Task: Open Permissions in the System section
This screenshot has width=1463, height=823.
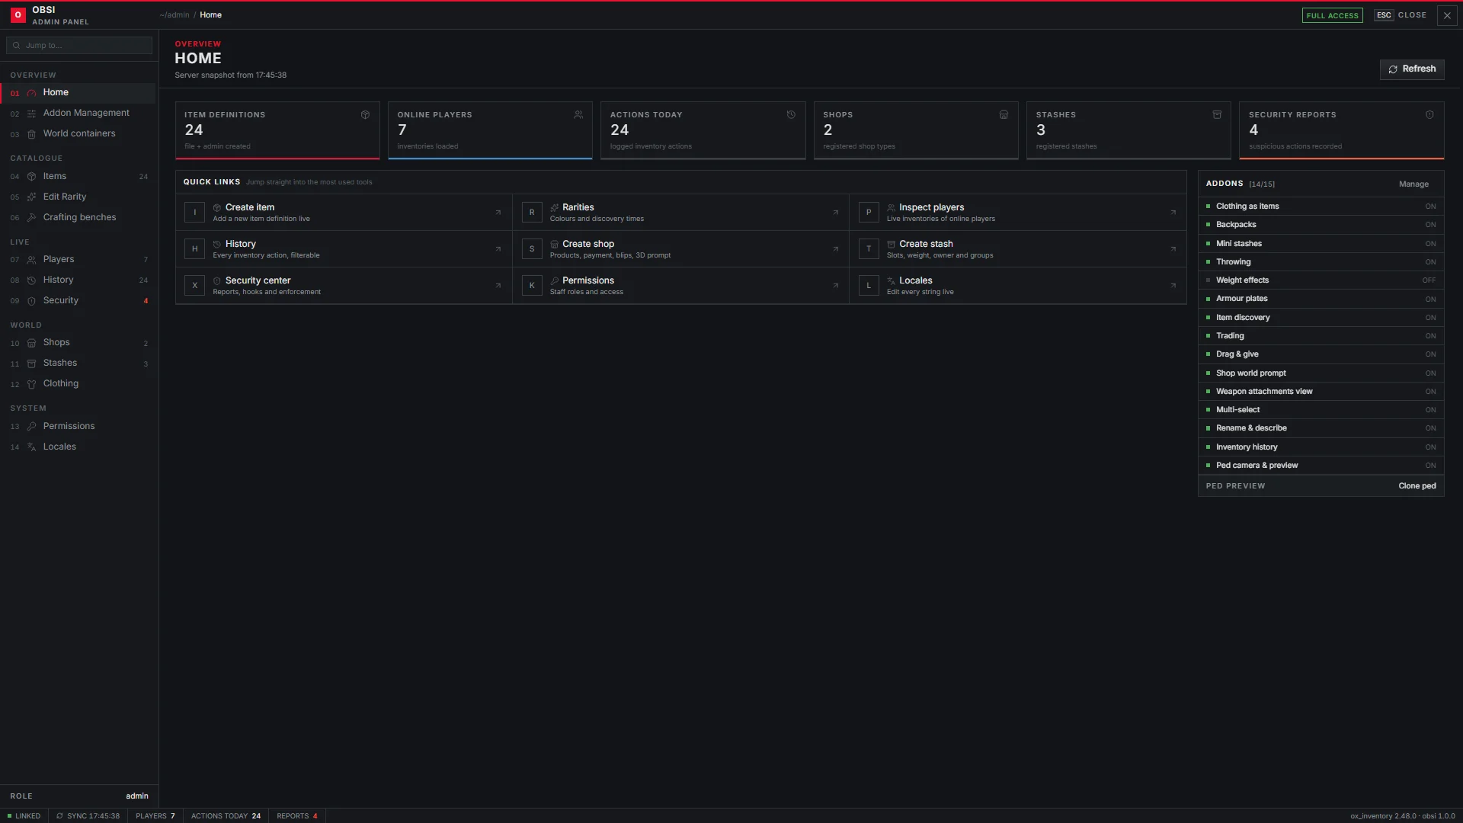Action: (78, 427)
